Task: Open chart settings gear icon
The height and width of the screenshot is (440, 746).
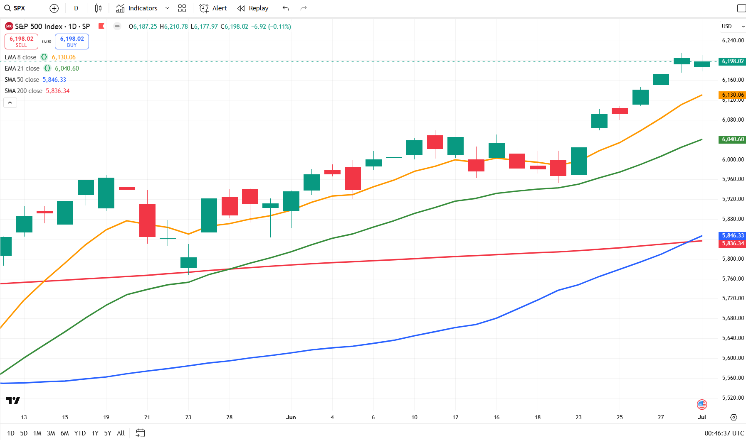Action: [734, 417]
